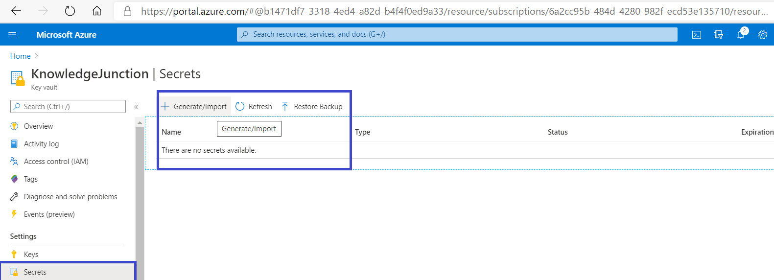Screen dimensions: 774x280
Task: Click the Microsoft Azure header title
Action: click(66, 35)
